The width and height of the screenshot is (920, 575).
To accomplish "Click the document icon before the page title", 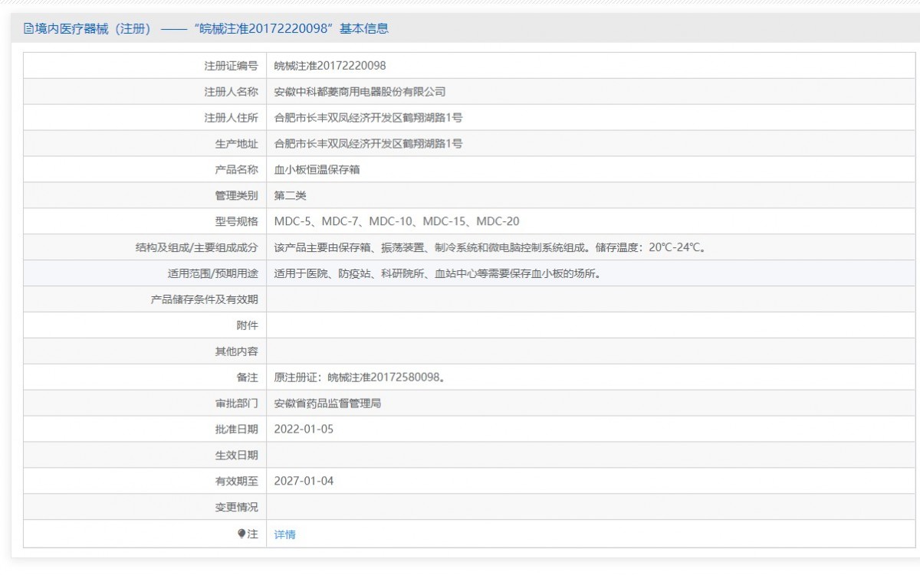I will (x=28, y=29).
